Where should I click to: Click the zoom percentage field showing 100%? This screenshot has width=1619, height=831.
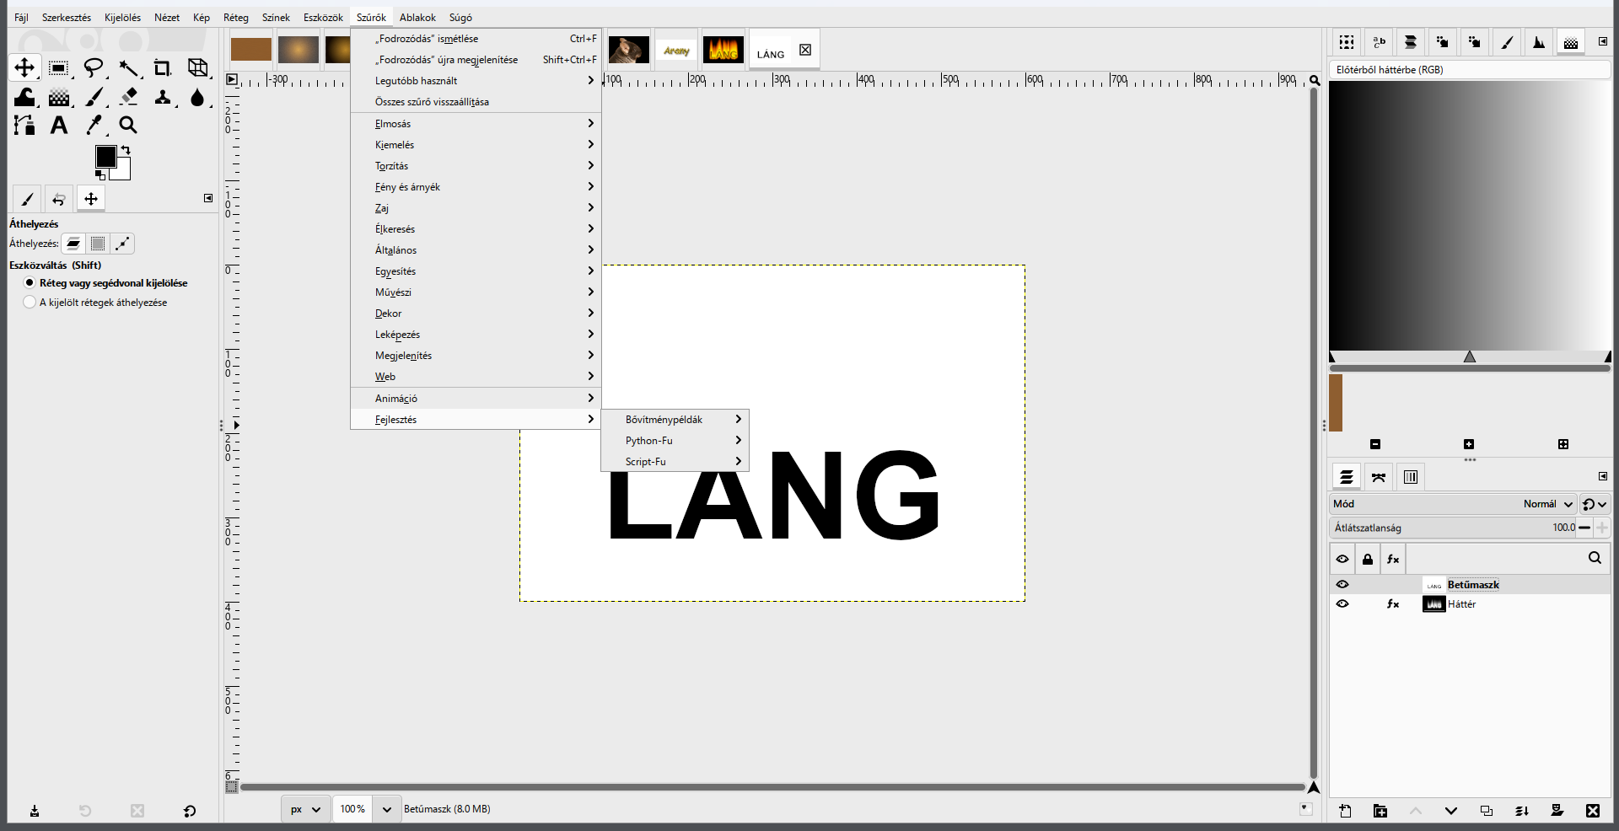[x=352, y=809]
